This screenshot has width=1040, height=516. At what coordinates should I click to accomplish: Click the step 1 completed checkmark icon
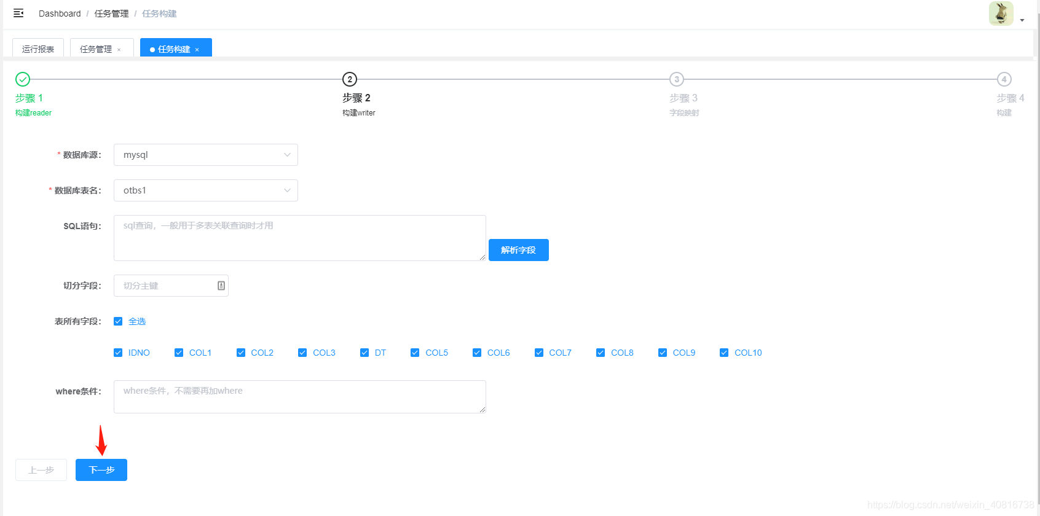click(23, 79)
